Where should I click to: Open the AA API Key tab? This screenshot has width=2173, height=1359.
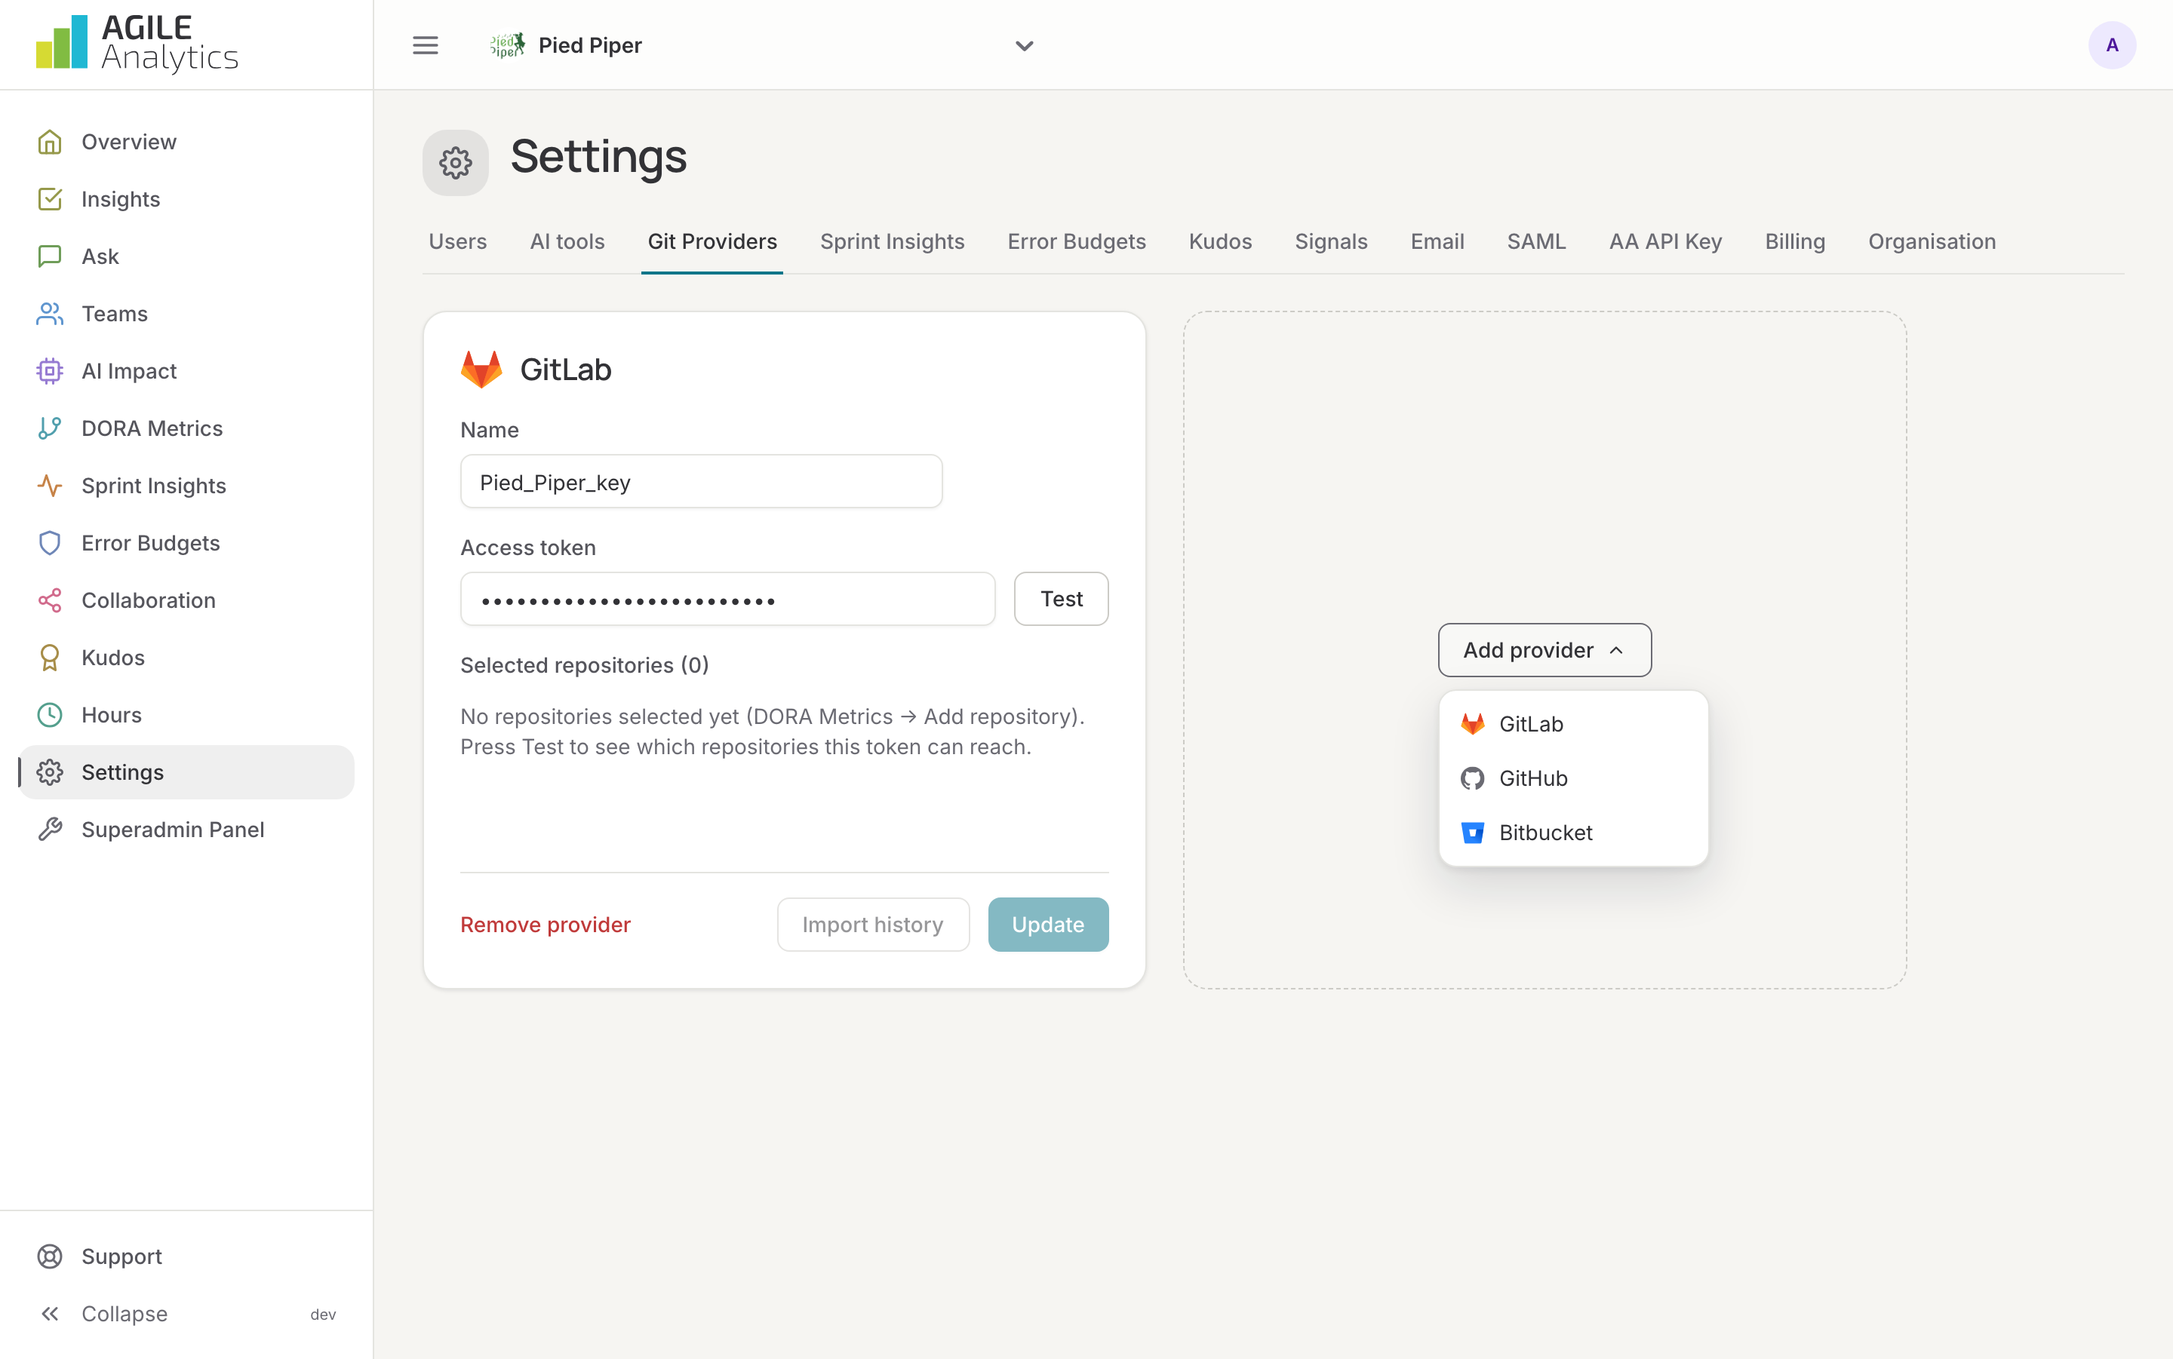(x=1665, y=242)
